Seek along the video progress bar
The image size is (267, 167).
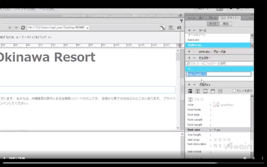coord(133,163)
